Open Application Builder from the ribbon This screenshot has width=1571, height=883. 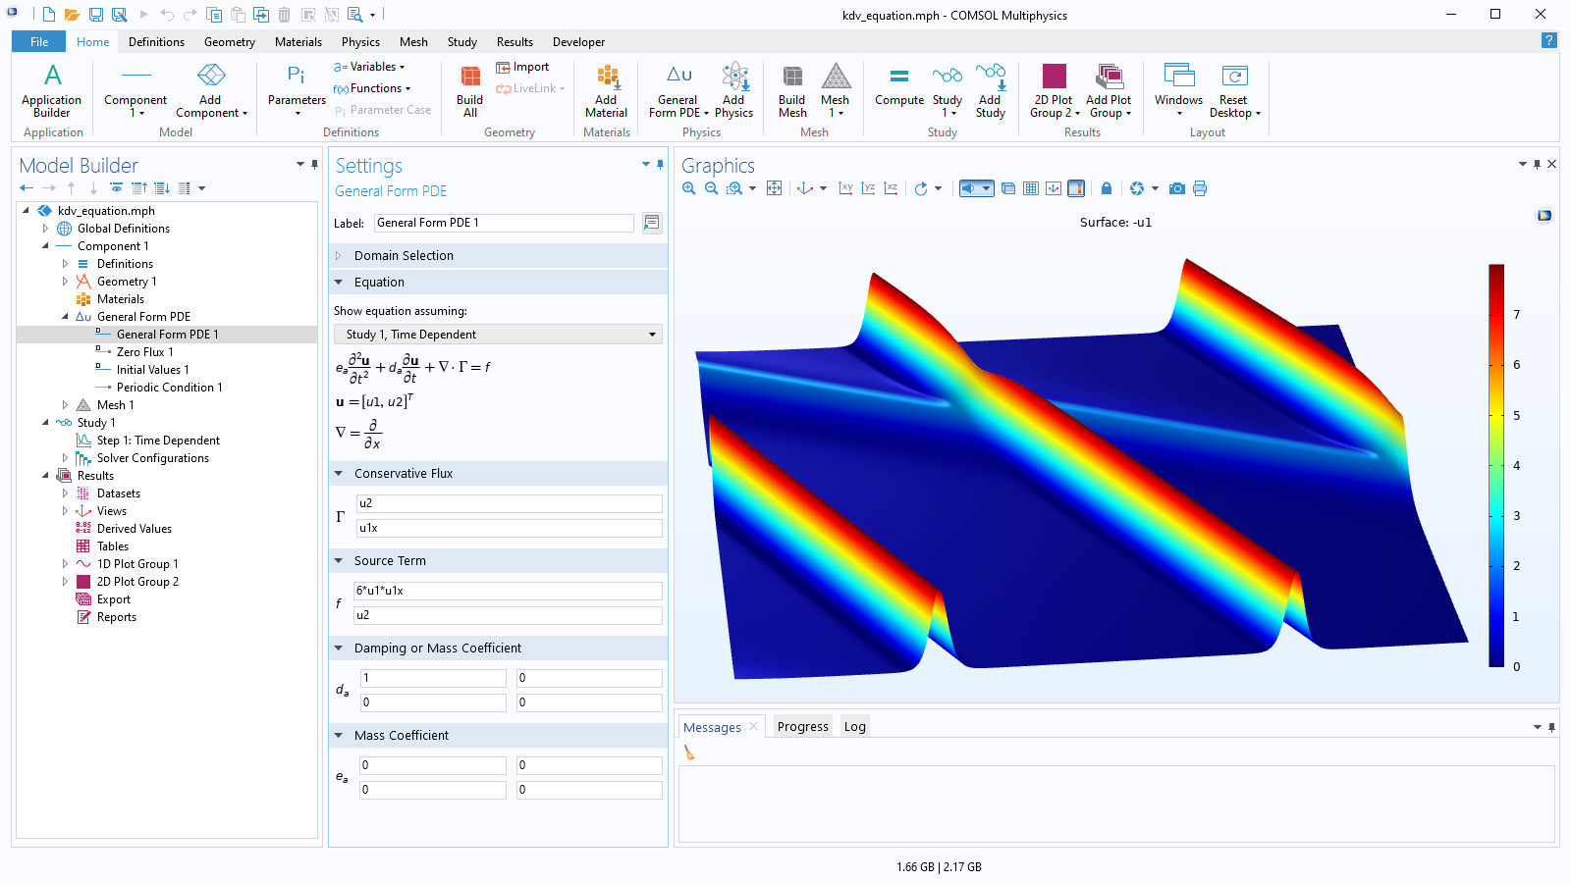tap(52, 90)
